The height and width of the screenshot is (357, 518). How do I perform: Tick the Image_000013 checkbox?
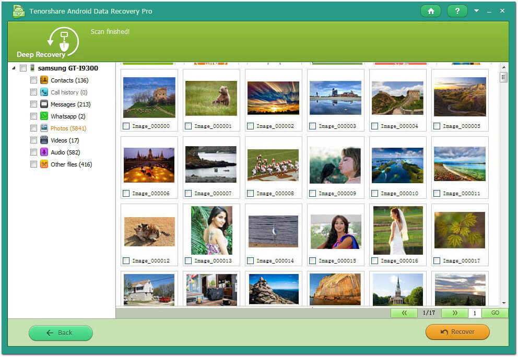click(188, 261)
